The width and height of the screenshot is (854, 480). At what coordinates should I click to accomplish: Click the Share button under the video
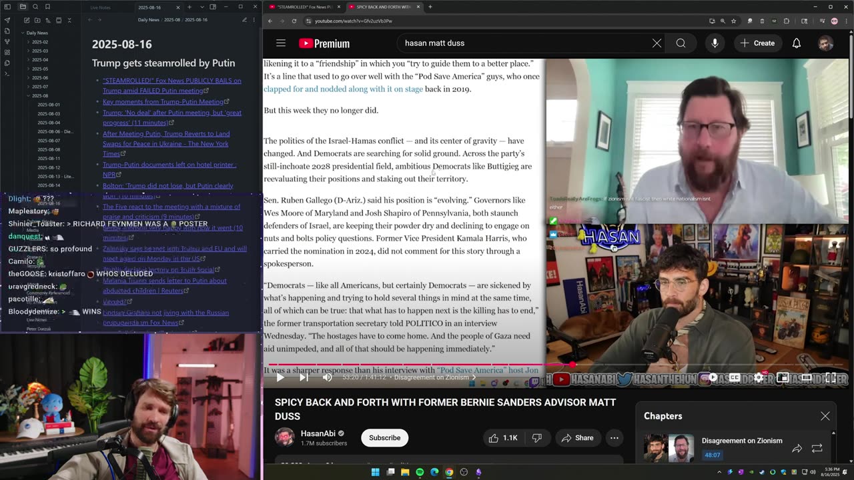[577, 438]
